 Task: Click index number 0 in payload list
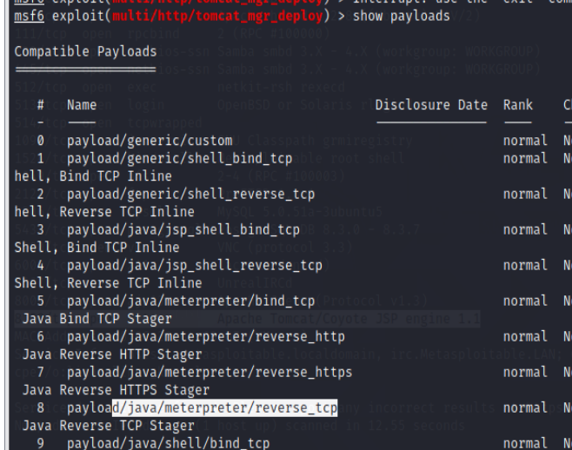[41, 141]
